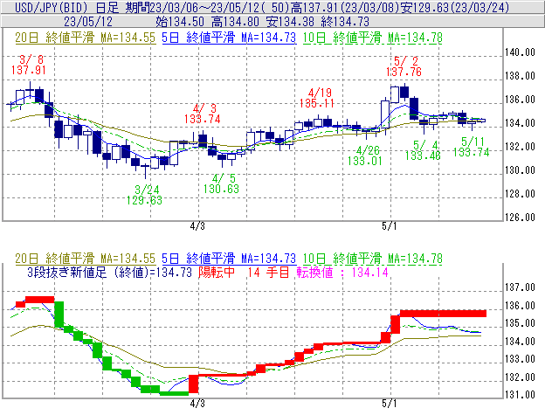Click the 3段抜き新値足 (終値)=134.73 label
The image size is (545, 415).
[x=109, y=272]
